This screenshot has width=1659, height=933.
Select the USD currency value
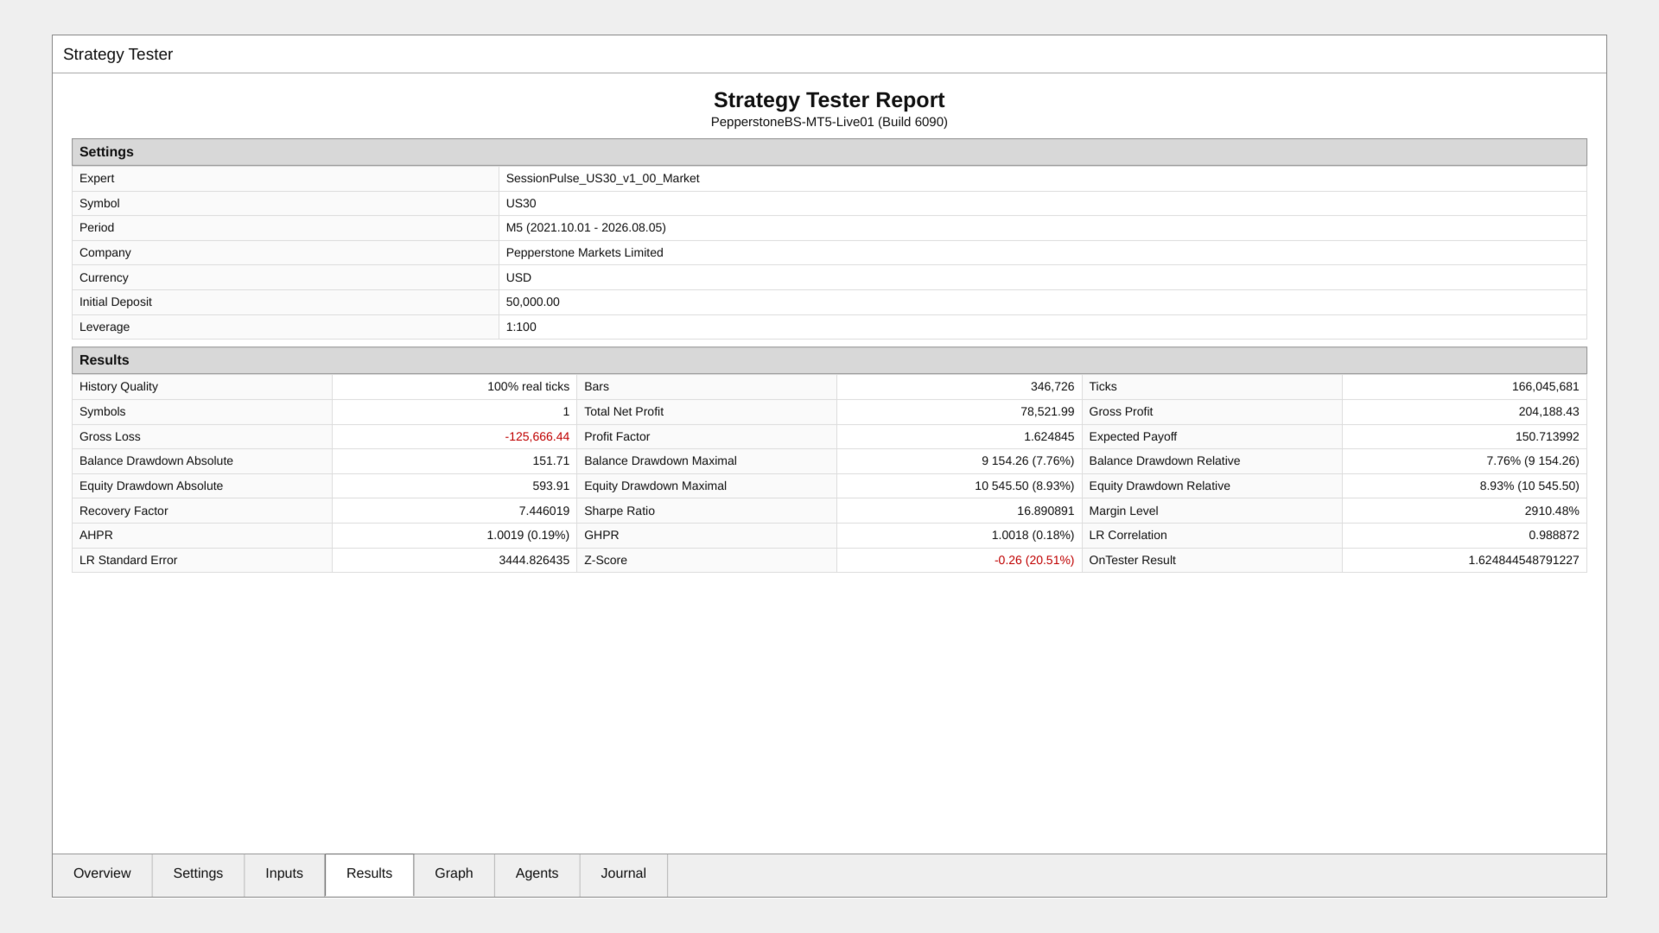click(518, 278)
